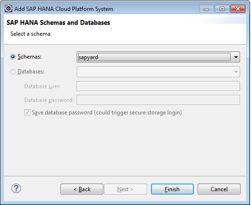Click the help question mark icon
The width and height of the screenshot is (251, 205).
click(x=16, y=188)
